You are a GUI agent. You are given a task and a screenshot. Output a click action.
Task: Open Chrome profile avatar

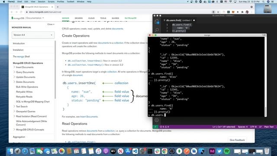click(247, 12)
